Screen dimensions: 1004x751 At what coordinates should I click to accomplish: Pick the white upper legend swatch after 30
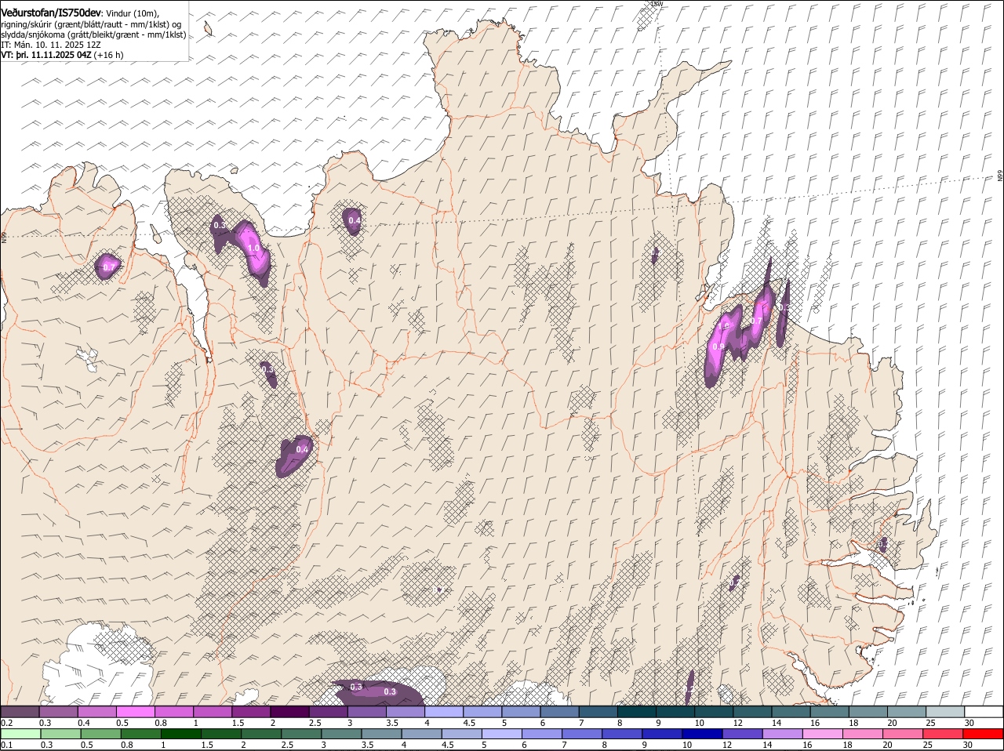click(984, 711)
